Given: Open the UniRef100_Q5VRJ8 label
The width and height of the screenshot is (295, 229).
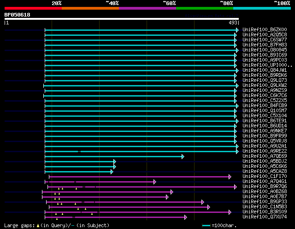Looking at the screenshot, I should (265, 141).
